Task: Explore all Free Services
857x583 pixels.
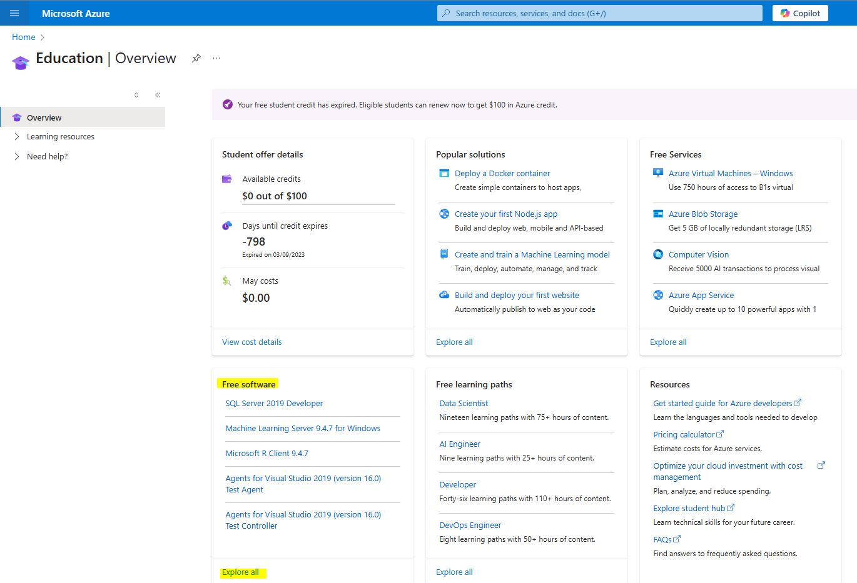Action: click(x=668, y=342)
